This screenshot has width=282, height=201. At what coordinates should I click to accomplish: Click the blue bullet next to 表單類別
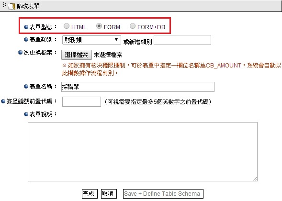(26, 39)
